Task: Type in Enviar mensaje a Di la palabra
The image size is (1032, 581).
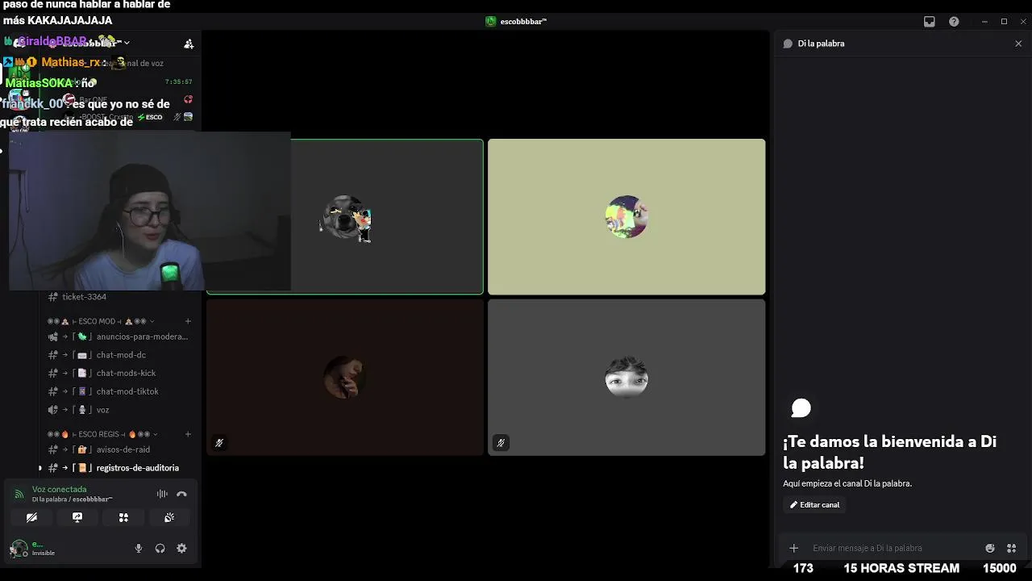Action: pyautogui.click(x=895, y=548)
